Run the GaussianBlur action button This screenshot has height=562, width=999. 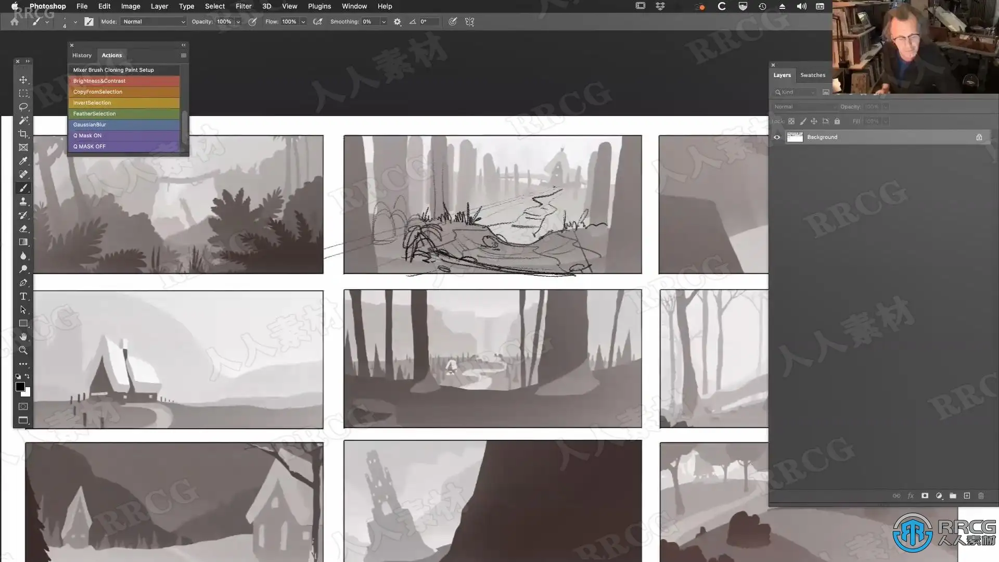tap(124, 125)
